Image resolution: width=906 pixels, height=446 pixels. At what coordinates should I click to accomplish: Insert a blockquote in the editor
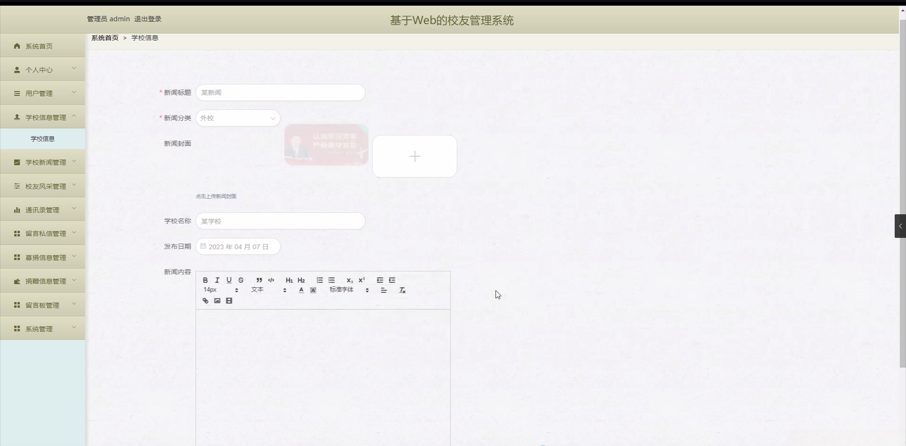click(259, 280)
